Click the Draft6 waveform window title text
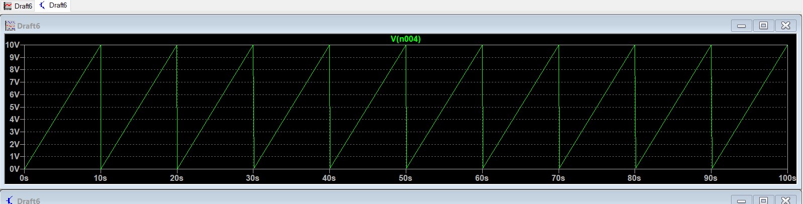This screenshot has width=803, height=204. pos(29,26)
